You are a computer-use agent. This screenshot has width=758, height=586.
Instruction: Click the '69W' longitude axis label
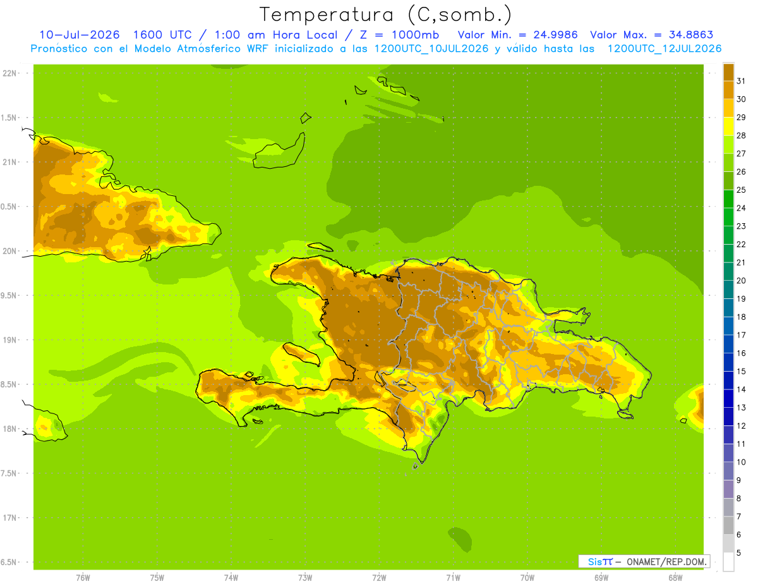click(x=601, y=578)
